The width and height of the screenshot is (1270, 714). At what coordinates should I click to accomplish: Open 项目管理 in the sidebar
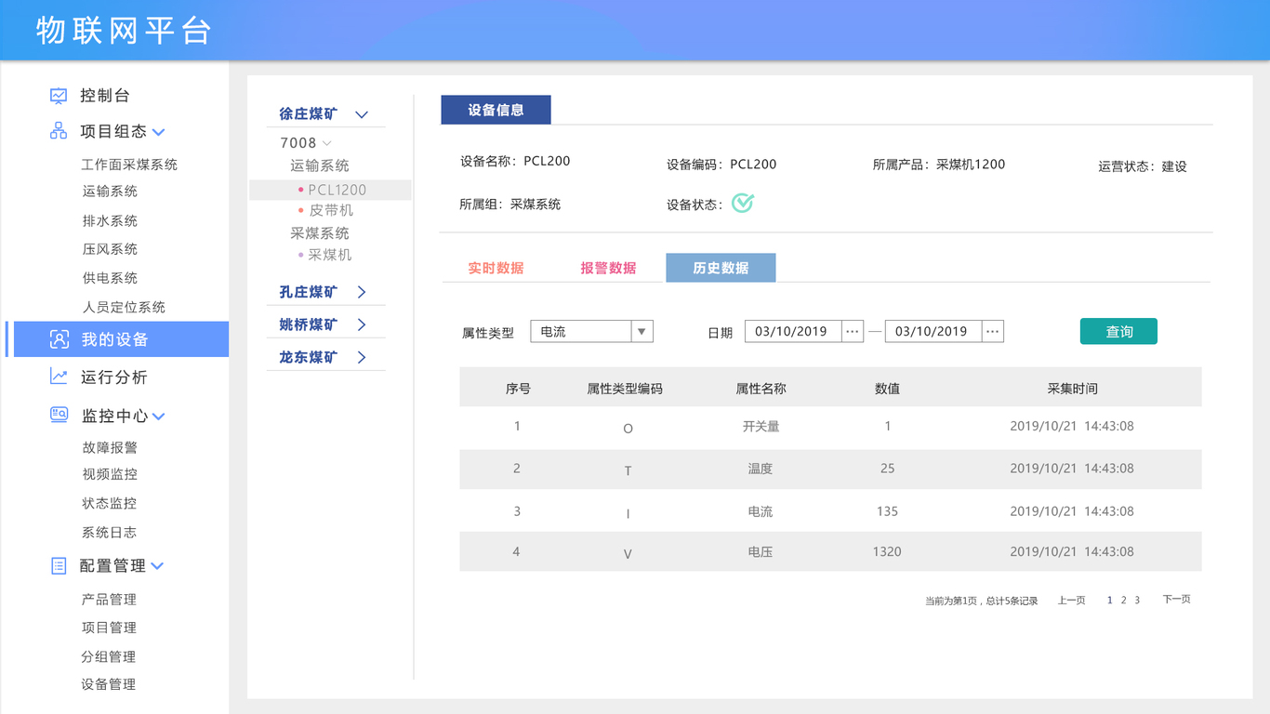[109, 628]
